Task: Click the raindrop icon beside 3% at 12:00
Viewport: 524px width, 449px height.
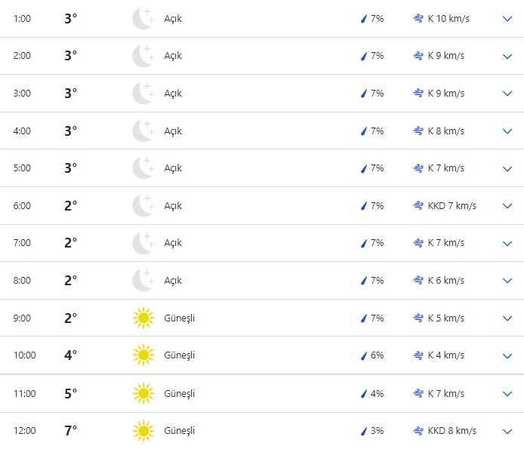Action: 363,431
